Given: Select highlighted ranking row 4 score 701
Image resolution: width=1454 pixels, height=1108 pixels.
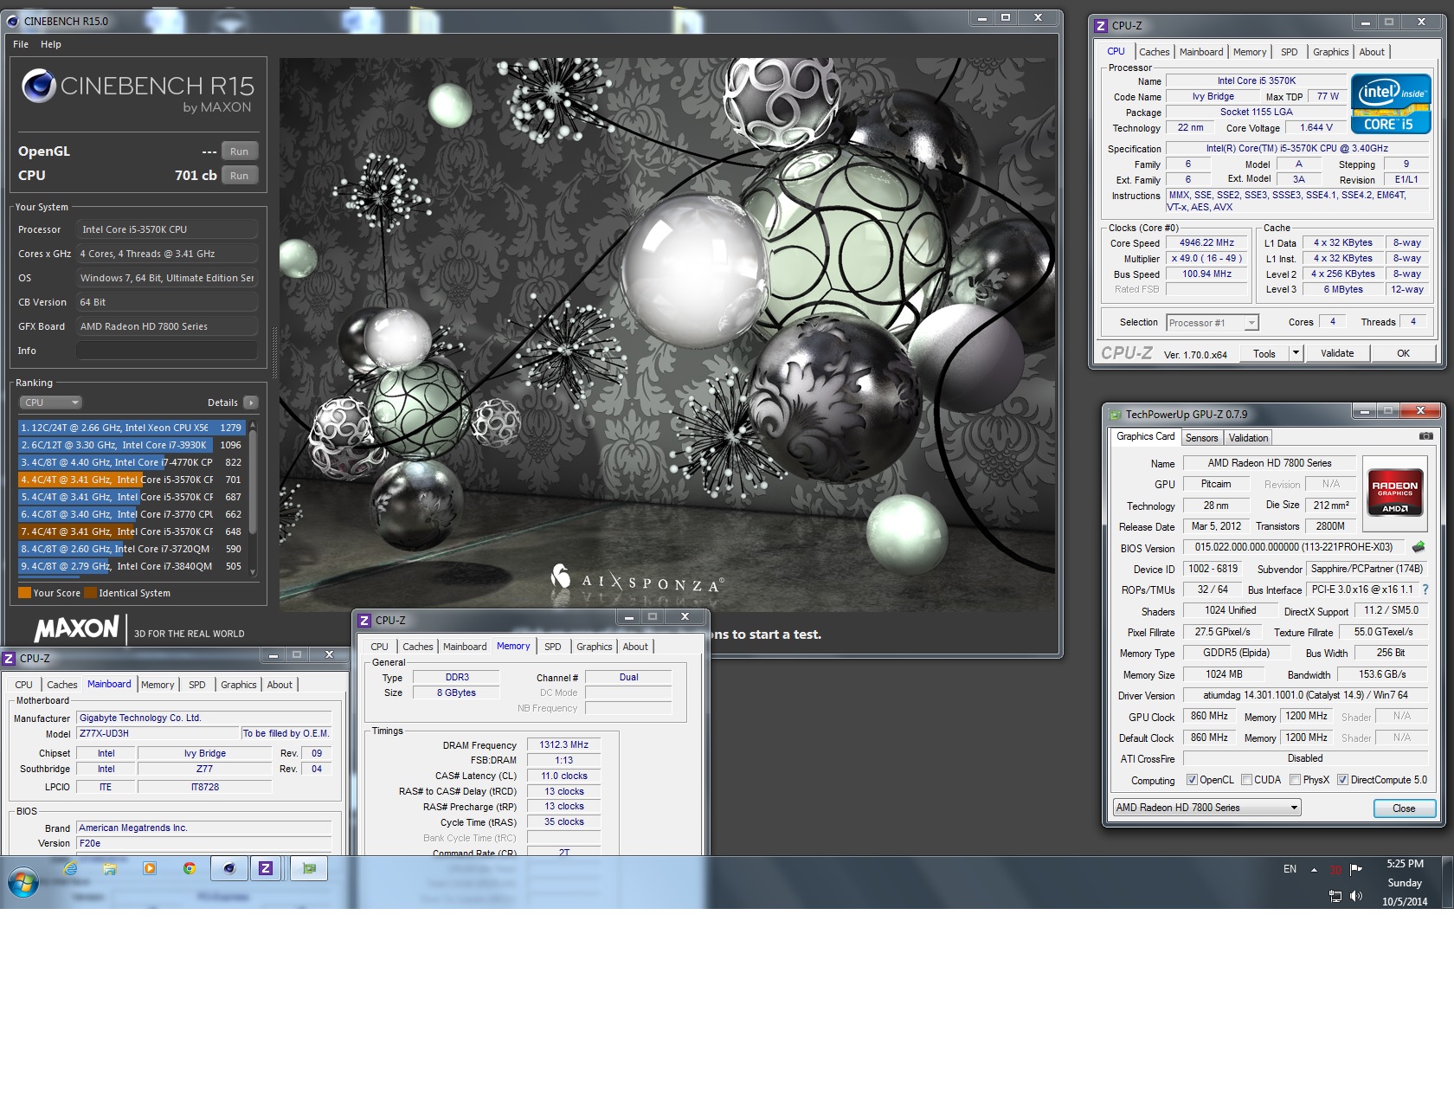Looking at the screenshot, I should (x=131, y=480).
